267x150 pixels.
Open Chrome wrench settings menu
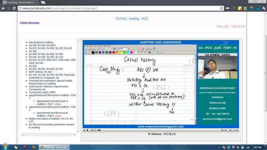(264, 8)
